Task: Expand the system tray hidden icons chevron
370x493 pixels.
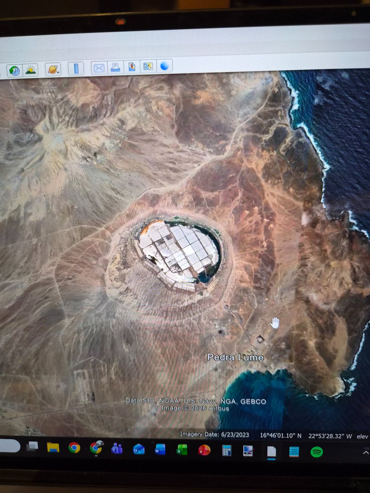Action: (x=365, y=453)
